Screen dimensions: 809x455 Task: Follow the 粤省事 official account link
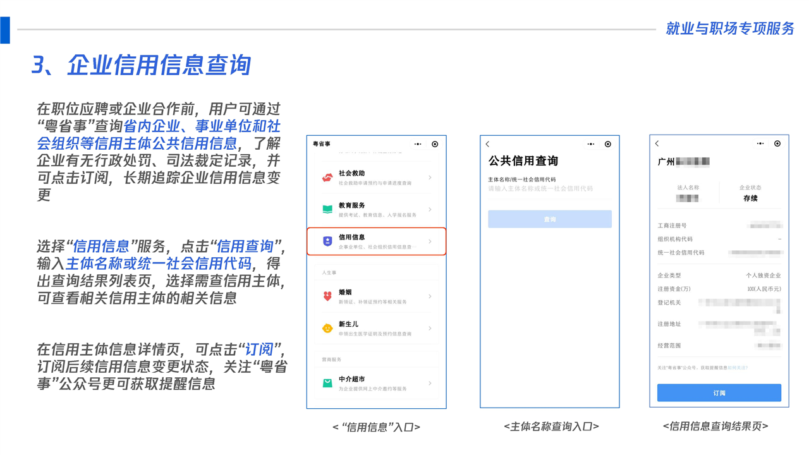pos(738,367)
